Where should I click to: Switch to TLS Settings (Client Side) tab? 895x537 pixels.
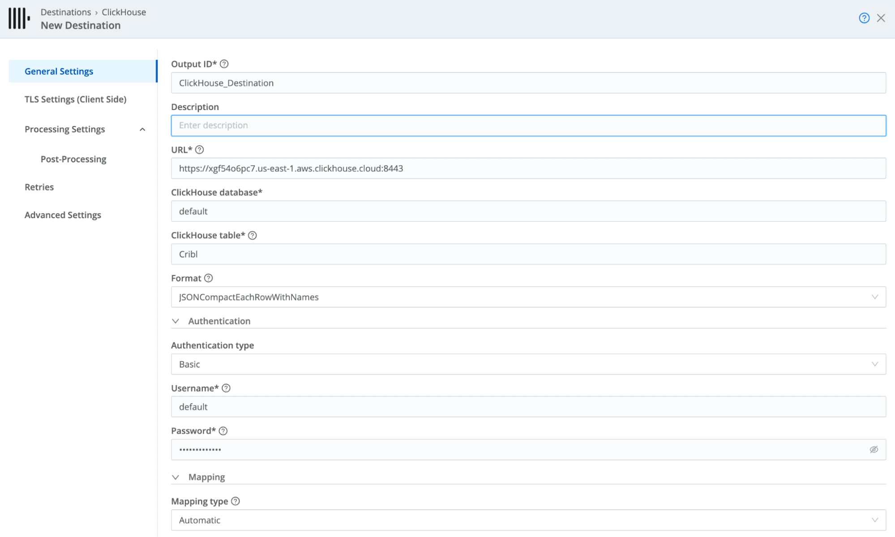[75, 99]
